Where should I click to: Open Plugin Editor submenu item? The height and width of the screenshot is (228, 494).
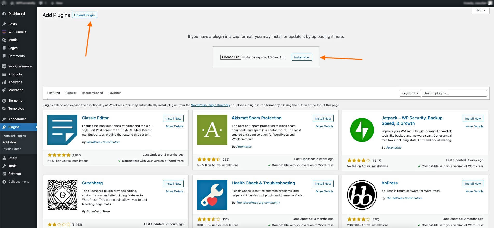tap(12, 149)
